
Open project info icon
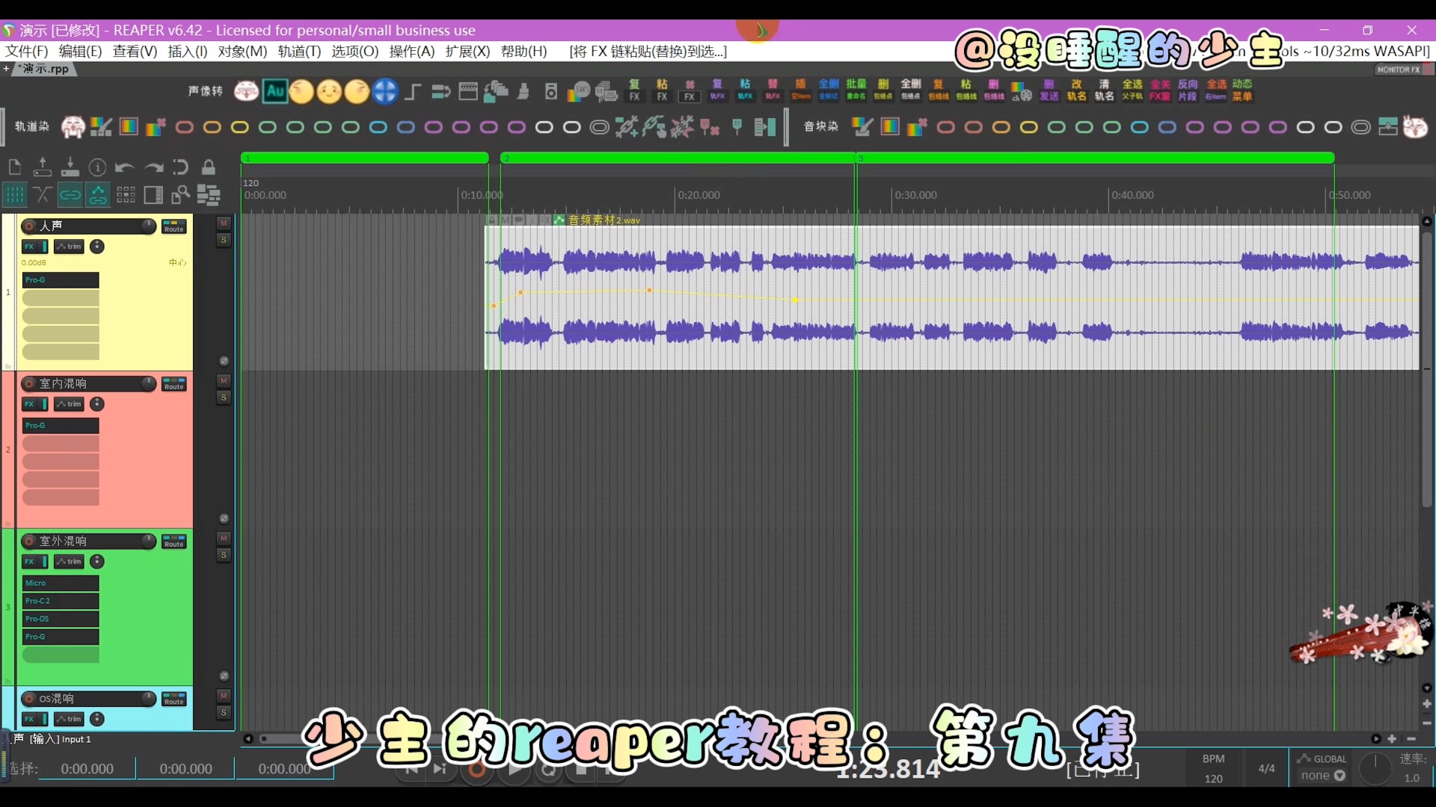pyautogui.click(x=97, y=167)
